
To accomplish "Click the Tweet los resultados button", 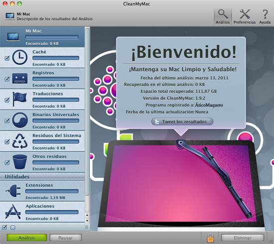I will [x=182, y=122].
